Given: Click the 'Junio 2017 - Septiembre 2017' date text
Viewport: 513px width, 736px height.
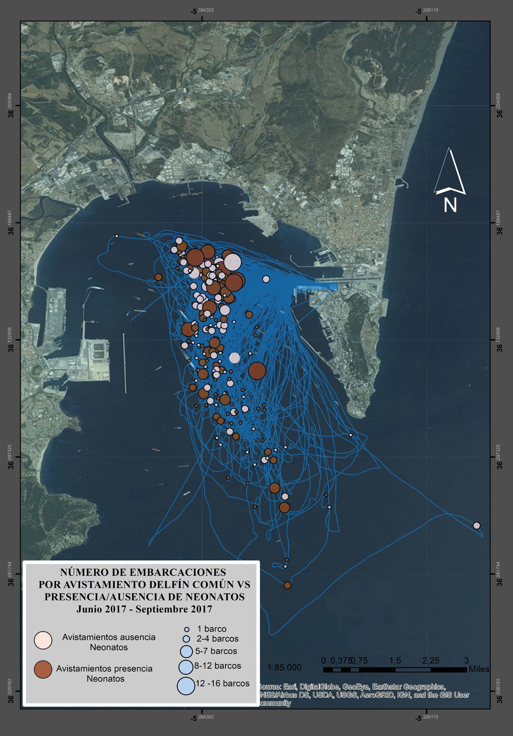Looking at the screenshot, I should [144, 609].
